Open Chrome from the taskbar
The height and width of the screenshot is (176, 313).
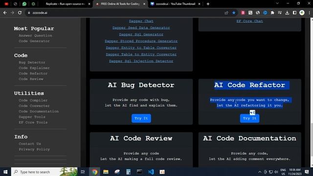click(x=94, y=172)
